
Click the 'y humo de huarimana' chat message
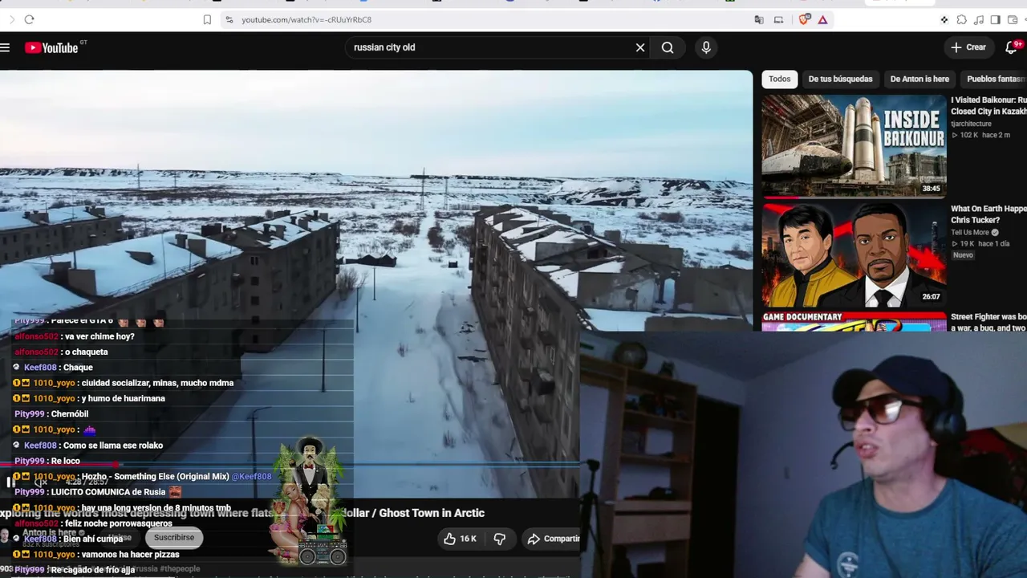pos(89,399)
